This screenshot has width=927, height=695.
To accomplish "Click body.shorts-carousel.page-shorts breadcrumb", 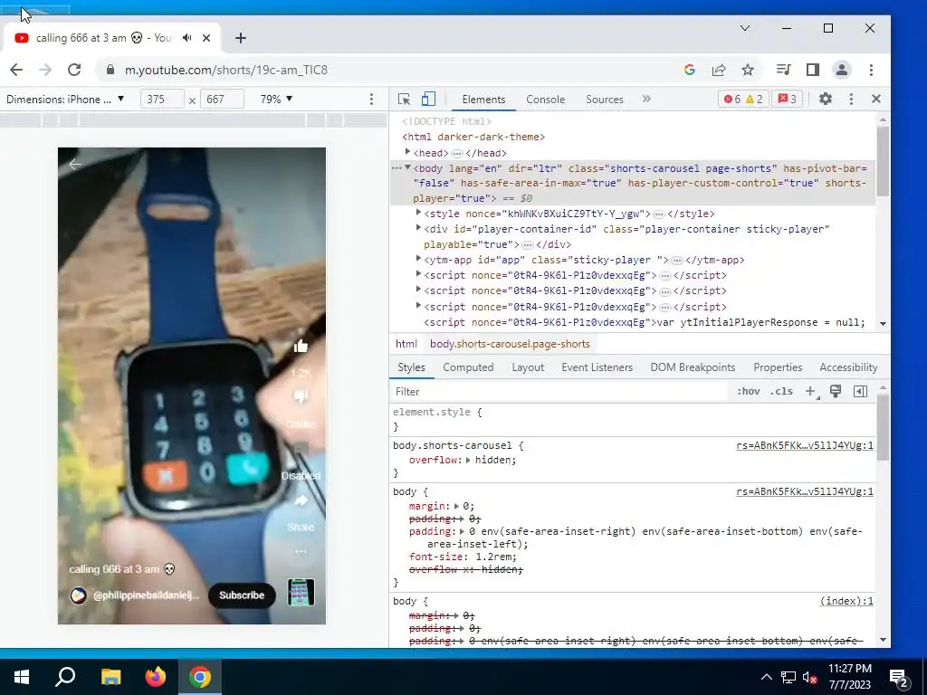I will (510, 344).
